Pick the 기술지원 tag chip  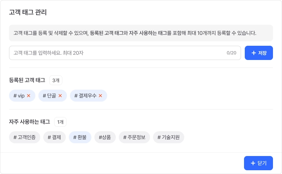tap(168, 137)
